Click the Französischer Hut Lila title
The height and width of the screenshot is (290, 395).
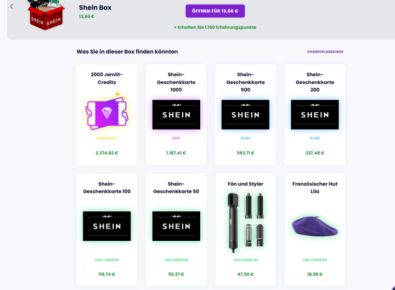315,188
